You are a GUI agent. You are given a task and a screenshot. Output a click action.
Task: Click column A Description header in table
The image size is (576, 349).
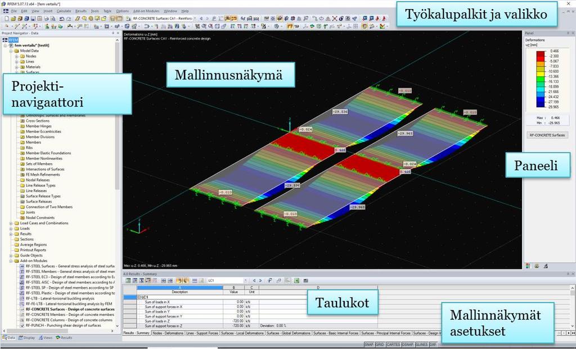[x=179, y=290]
